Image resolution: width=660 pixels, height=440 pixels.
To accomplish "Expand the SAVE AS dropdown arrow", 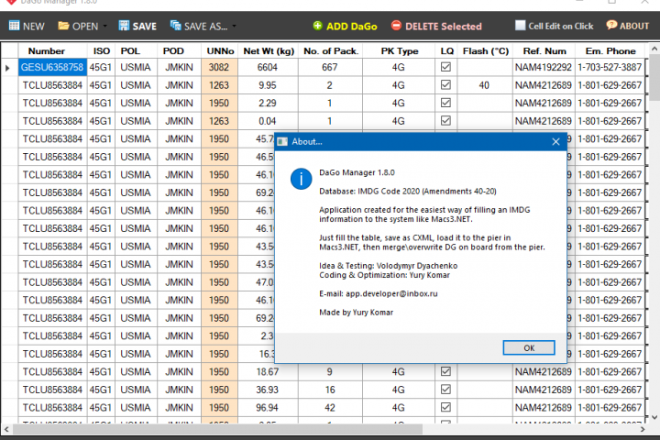I will [234, 26].
